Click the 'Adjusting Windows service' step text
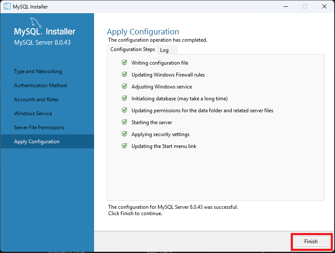335x253 pixels. (162, 87)
